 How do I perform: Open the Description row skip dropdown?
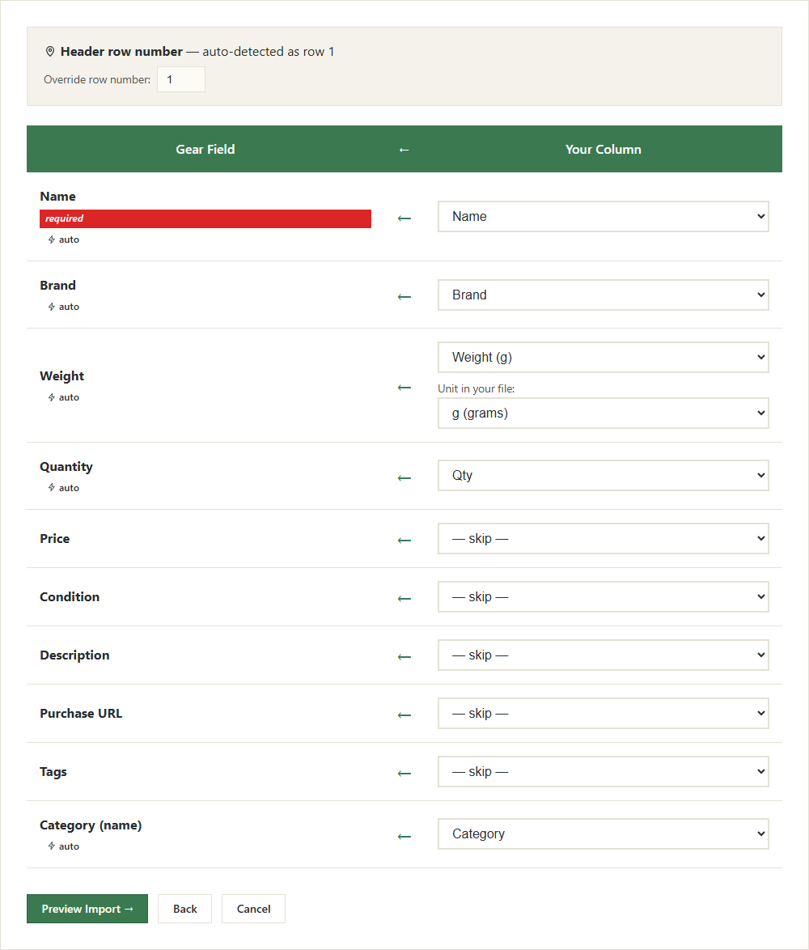[x=604, y=655]
